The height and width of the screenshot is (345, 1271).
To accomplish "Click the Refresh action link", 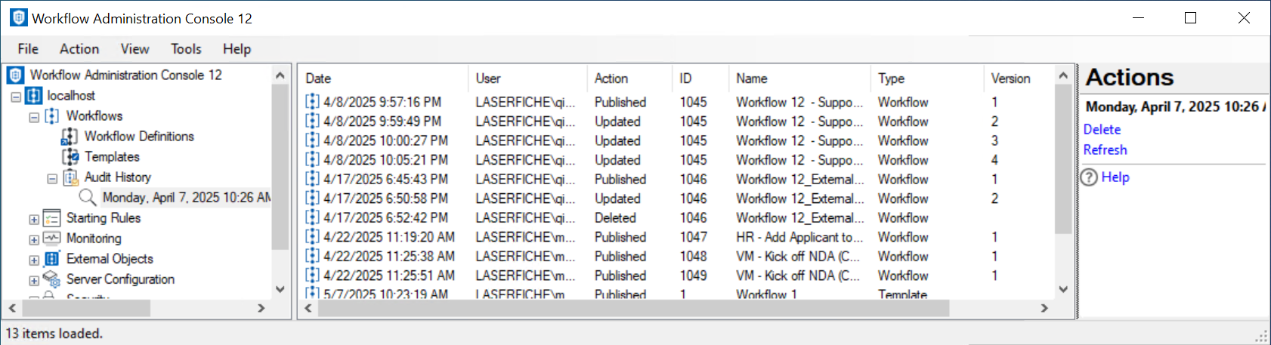I will (x=1105, y=150).
